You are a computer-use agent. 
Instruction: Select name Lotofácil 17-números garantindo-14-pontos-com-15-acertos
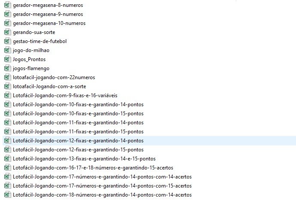(x=102, y=186)
